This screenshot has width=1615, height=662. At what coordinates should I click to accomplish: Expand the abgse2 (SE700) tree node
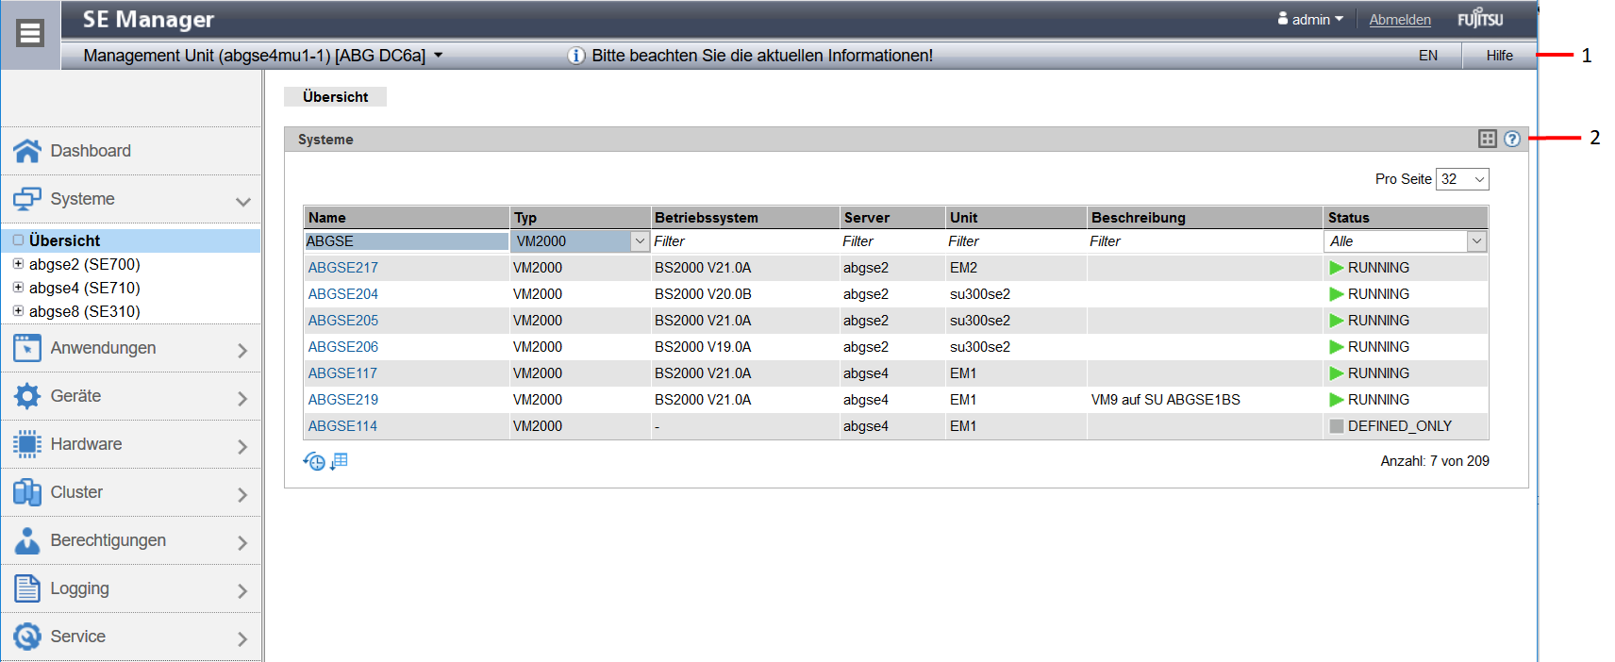tap(18, 264)
